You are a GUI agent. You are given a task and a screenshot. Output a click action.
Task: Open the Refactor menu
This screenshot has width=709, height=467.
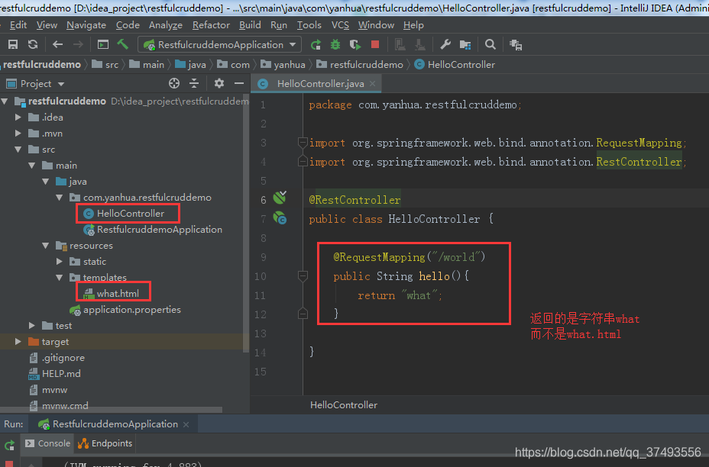tap(211, 25)
